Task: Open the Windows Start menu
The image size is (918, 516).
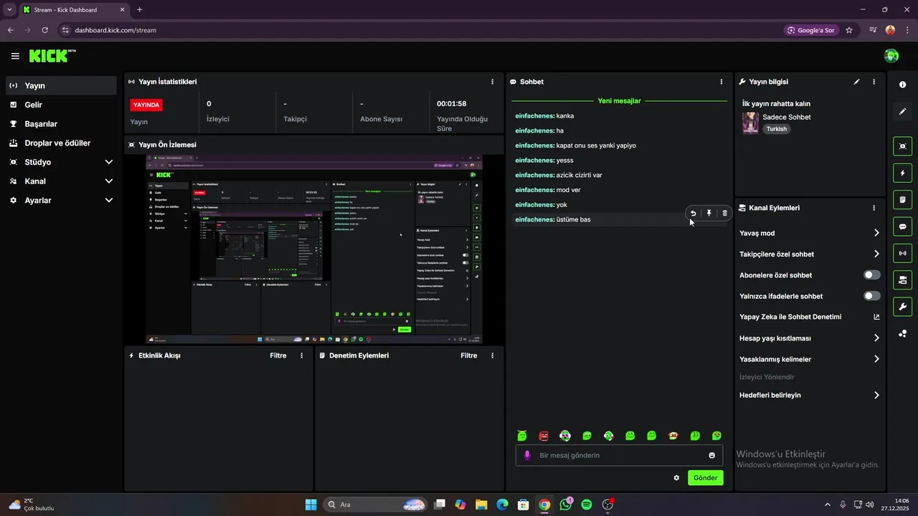Action: click(x=311, y=505)
